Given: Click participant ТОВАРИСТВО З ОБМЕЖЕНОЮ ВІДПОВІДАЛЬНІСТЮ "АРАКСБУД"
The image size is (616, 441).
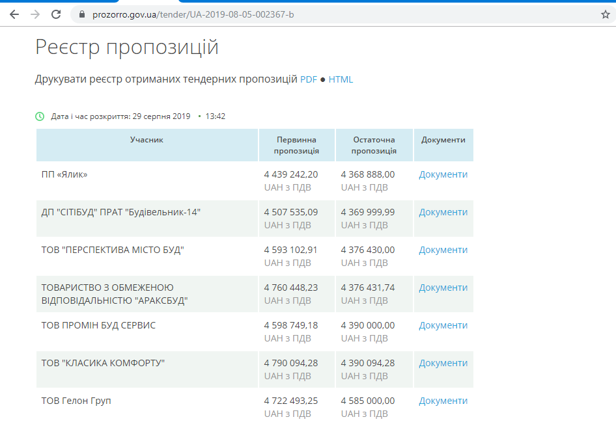Looking at the screenshot, I should point(115,294).
